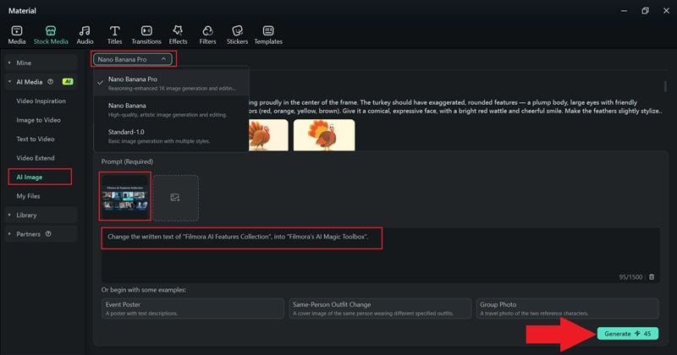The image size is (677, 355).
Task: Select Nano Banana Pro model option
Action: pos(172,83)
